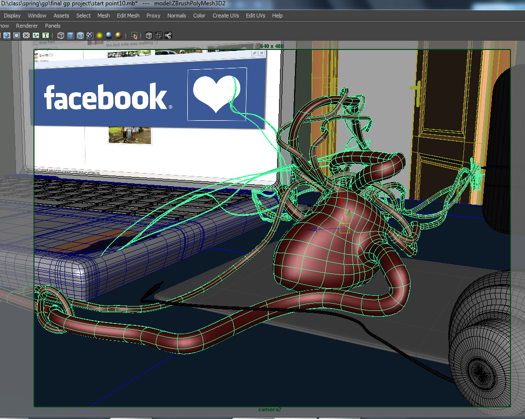Open the Create UVs menu

pos(226,16)
